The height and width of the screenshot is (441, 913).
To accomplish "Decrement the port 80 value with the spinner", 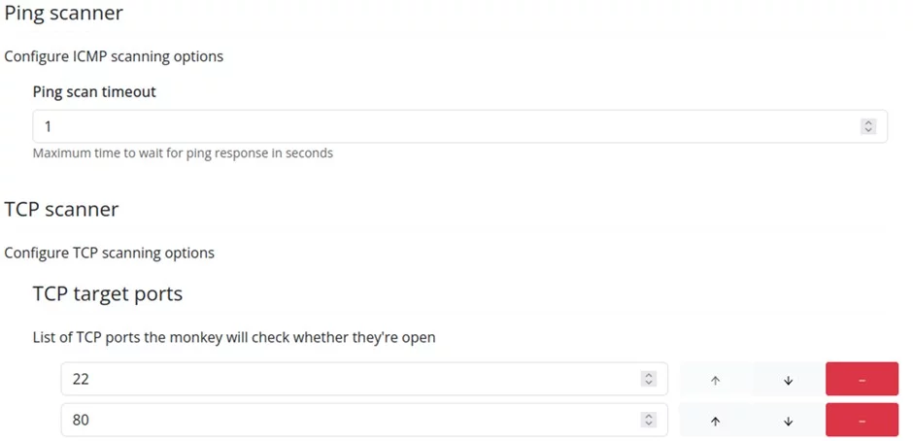I will (x=649, y=424).
